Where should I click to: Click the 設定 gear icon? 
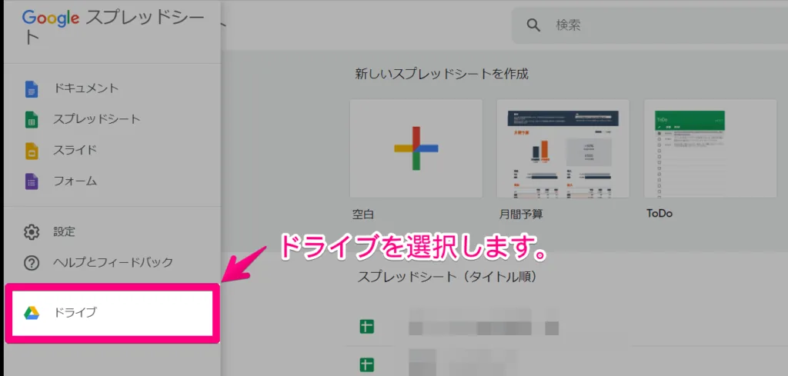pyautogui.click(x=32, y=232)
